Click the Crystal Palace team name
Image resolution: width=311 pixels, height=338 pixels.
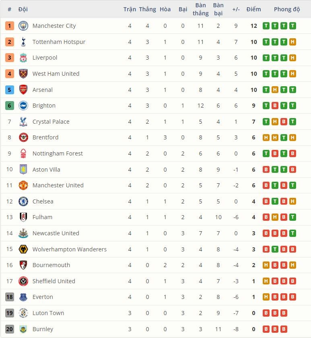[51, 122]
